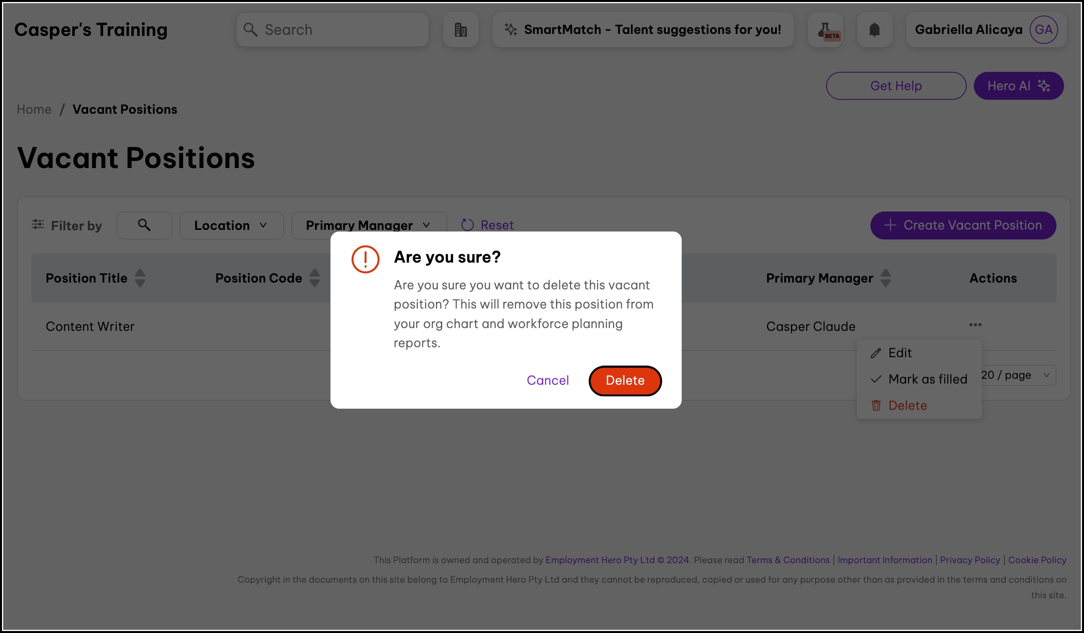The image size is (1084, 633).
Task: Click the GA user avatar
Action: (x=1043, y=30)
